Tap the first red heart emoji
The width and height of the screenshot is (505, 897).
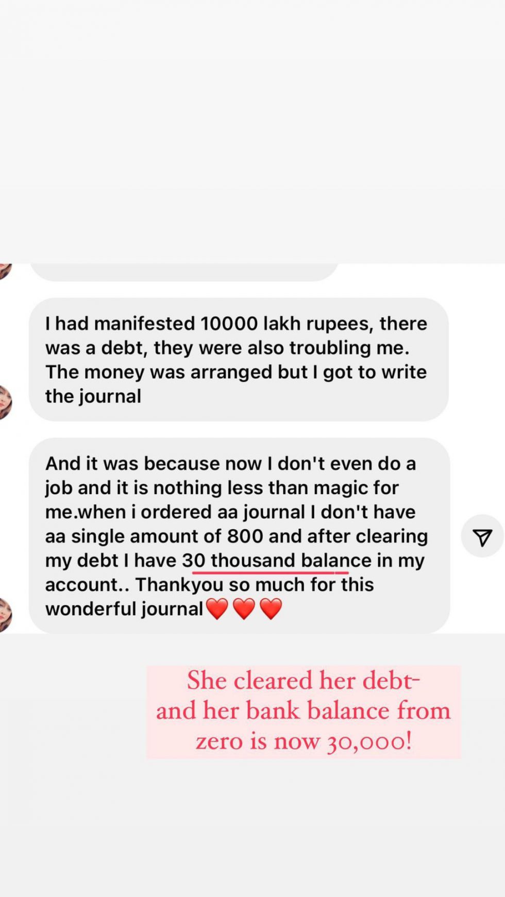(x=217, y=608)
